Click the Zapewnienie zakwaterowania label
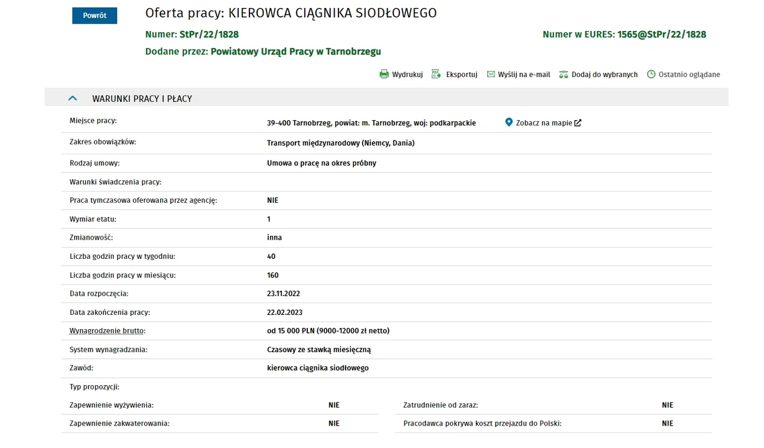The width and height of the screenshot is (764, 448). pyautogui.click(x=119, y=424)
